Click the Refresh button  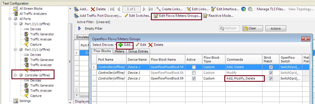(x=230, y=28)
